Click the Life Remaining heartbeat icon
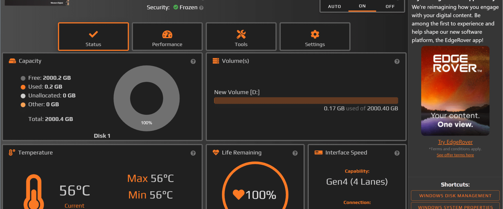 216,152
